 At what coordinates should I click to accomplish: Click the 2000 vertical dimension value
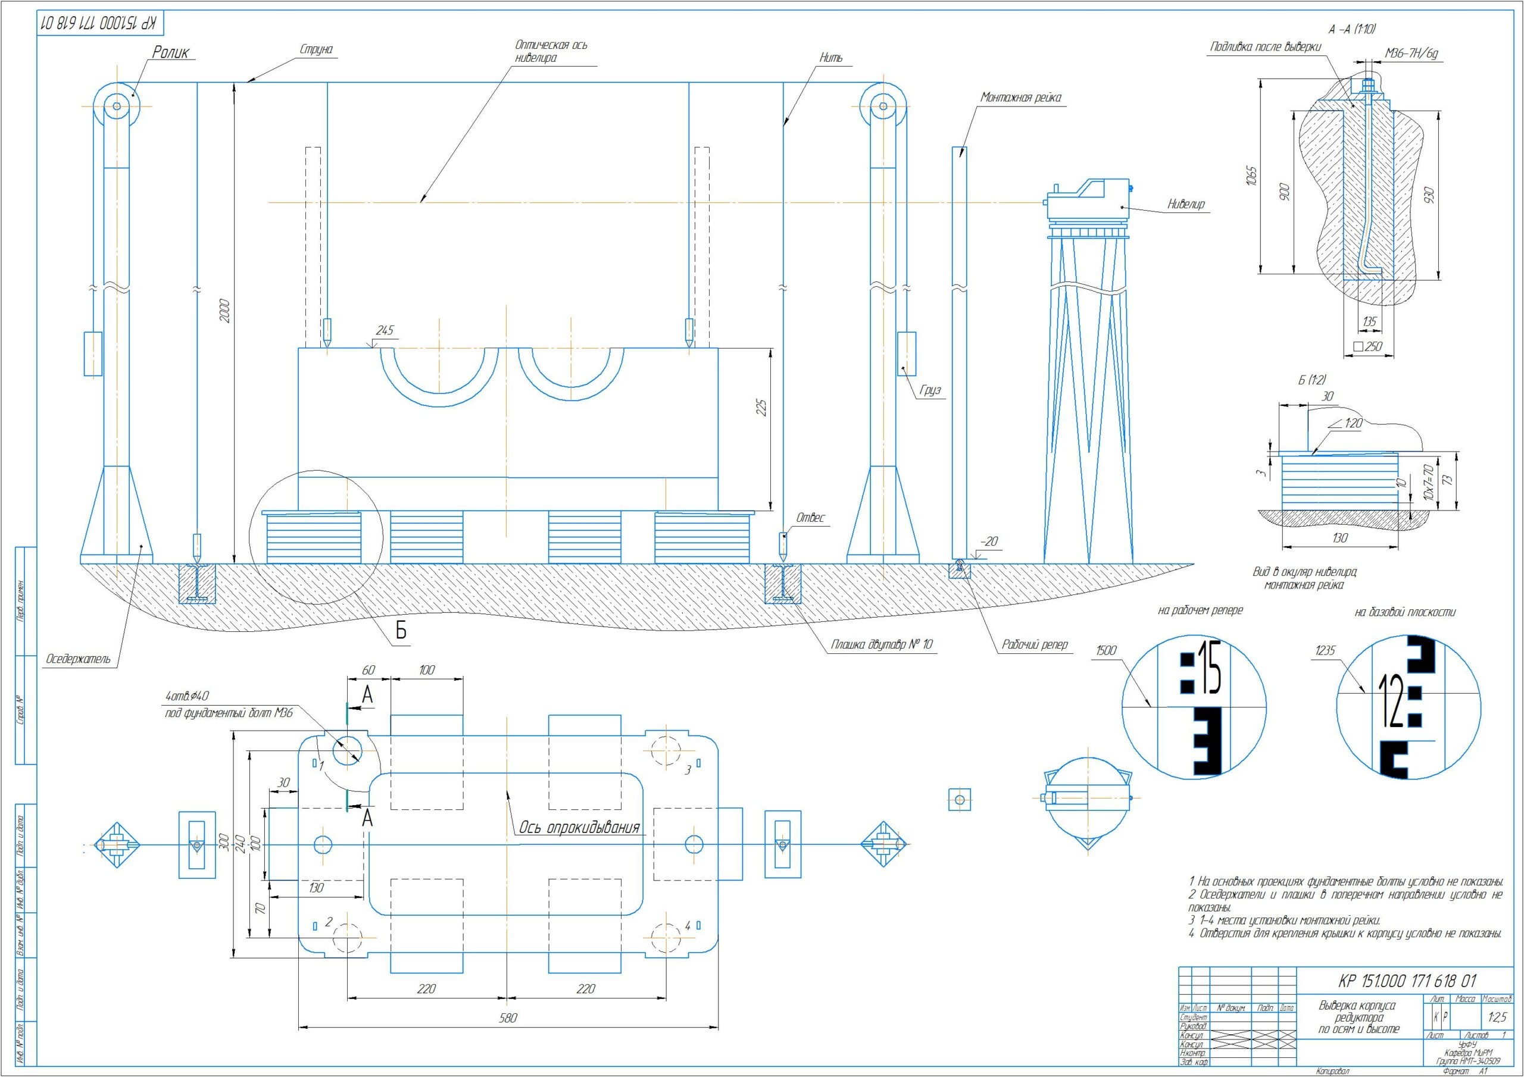(224, 311)
